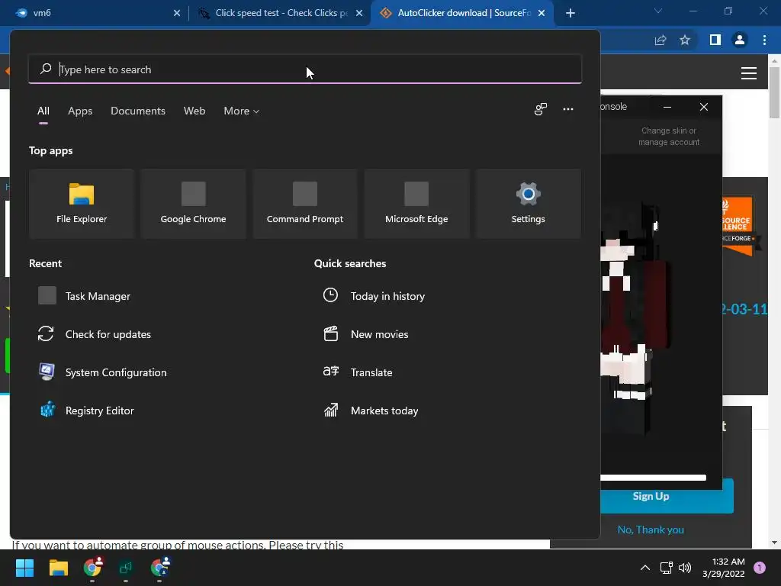Close the Click speed test tab
Viewport: 781px width, 586px height.
359,13
